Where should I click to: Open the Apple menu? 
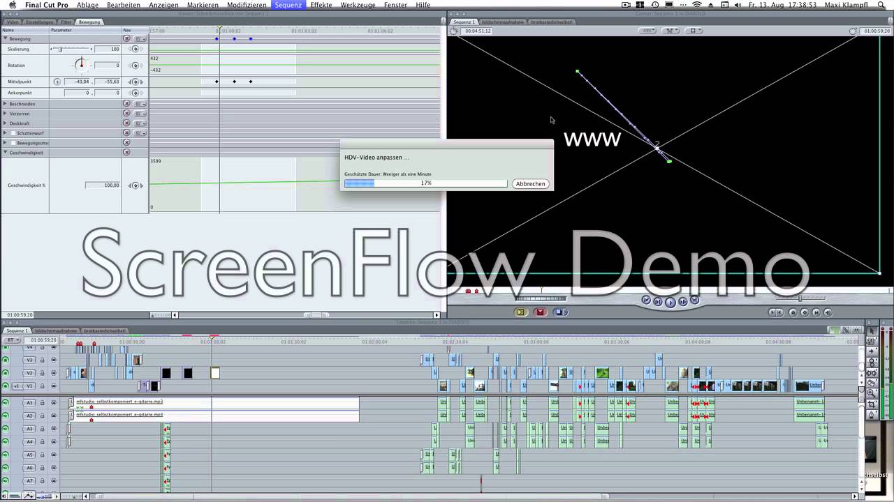11,5
